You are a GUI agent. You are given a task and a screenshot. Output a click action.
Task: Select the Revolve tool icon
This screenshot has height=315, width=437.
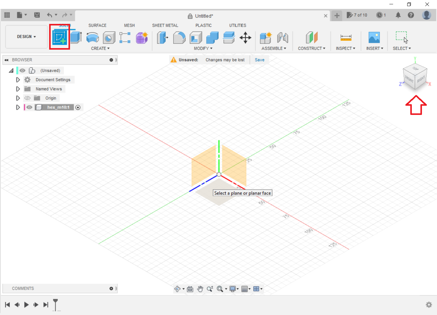pyautogui.click(x=92, y=38)
